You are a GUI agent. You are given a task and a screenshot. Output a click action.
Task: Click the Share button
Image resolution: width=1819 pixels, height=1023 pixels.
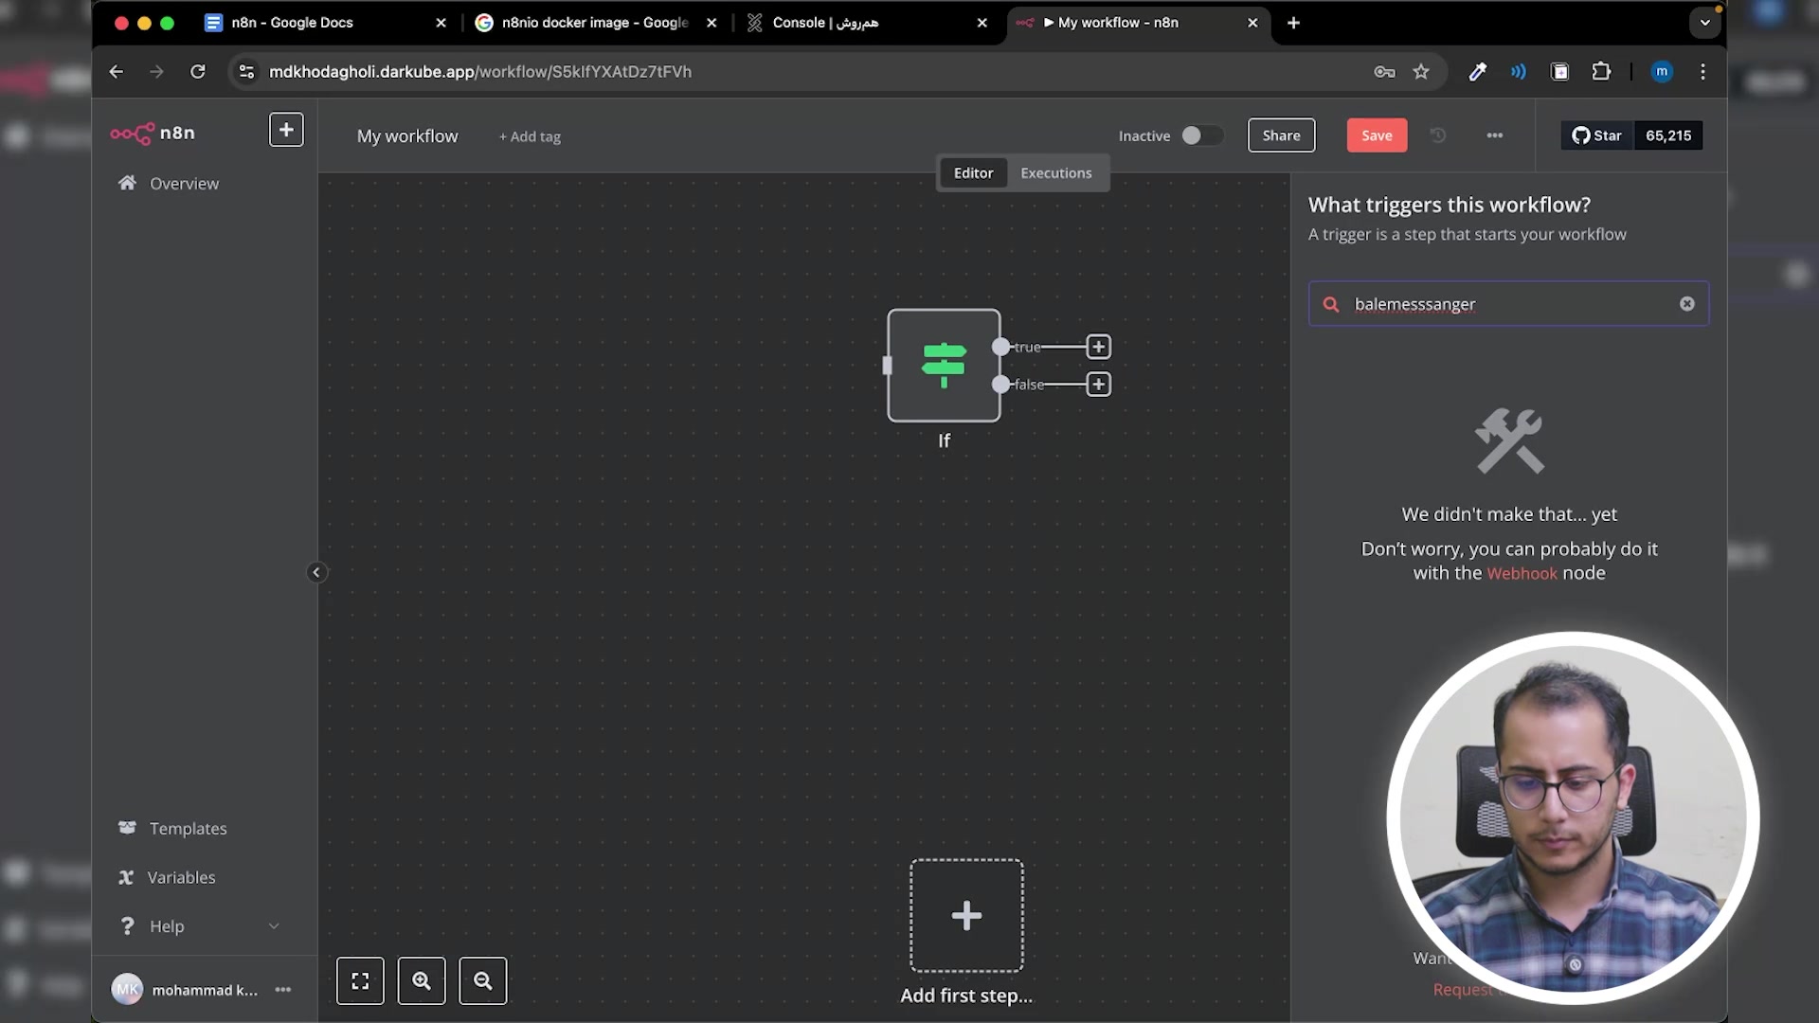[1281, 135]
